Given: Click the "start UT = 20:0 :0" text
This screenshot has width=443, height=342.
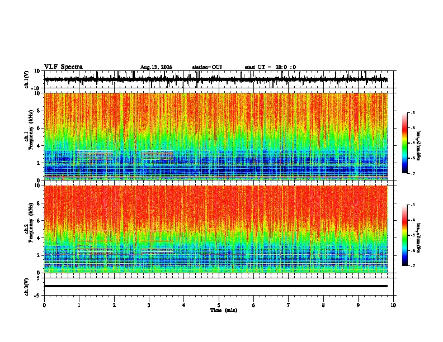Looking at the screenshot, I should [270, 67].
